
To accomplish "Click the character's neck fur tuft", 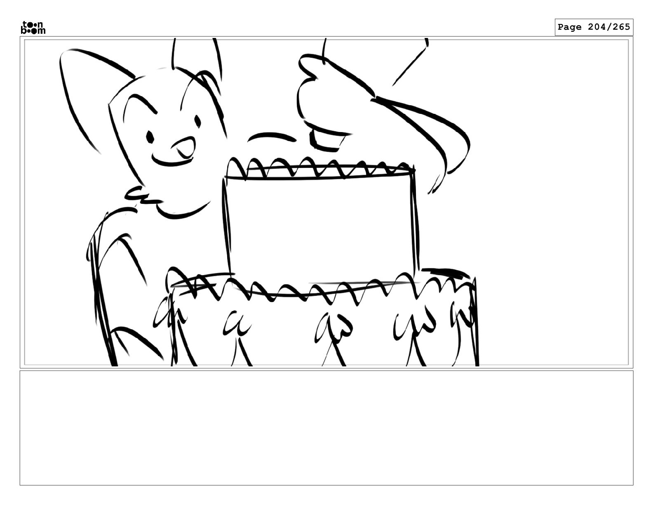I will tap(142, 196).
